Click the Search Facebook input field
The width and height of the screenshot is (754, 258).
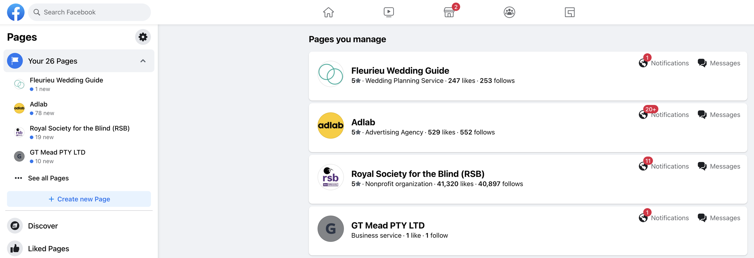click(90, 12)
